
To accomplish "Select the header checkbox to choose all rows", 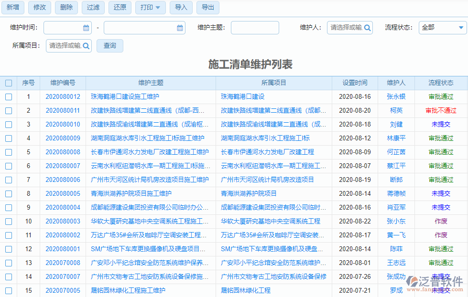I will 9,83.
